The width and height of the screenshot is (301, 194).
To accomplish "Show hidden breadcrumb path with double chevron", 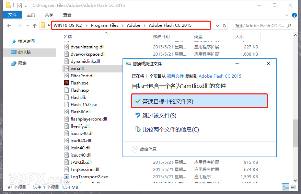I will coord(49,25).
